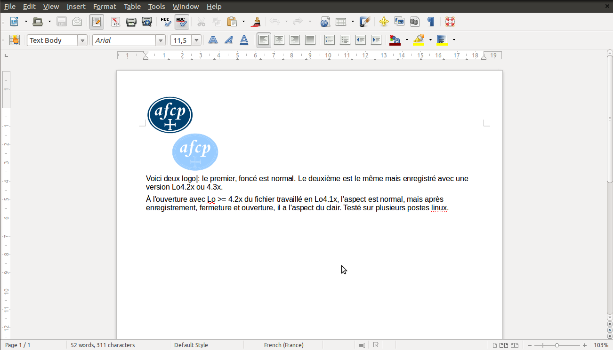Expand the Text Body paragraph style dropdown
613x350 pixels.
(83, 40)
